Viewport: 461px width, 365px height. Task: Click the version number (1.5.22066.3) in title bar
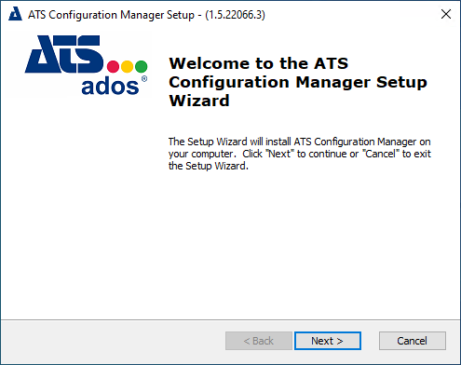click(235, 15)
